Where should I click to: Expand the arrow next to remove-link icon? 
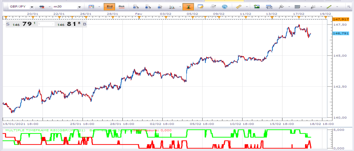49,7
